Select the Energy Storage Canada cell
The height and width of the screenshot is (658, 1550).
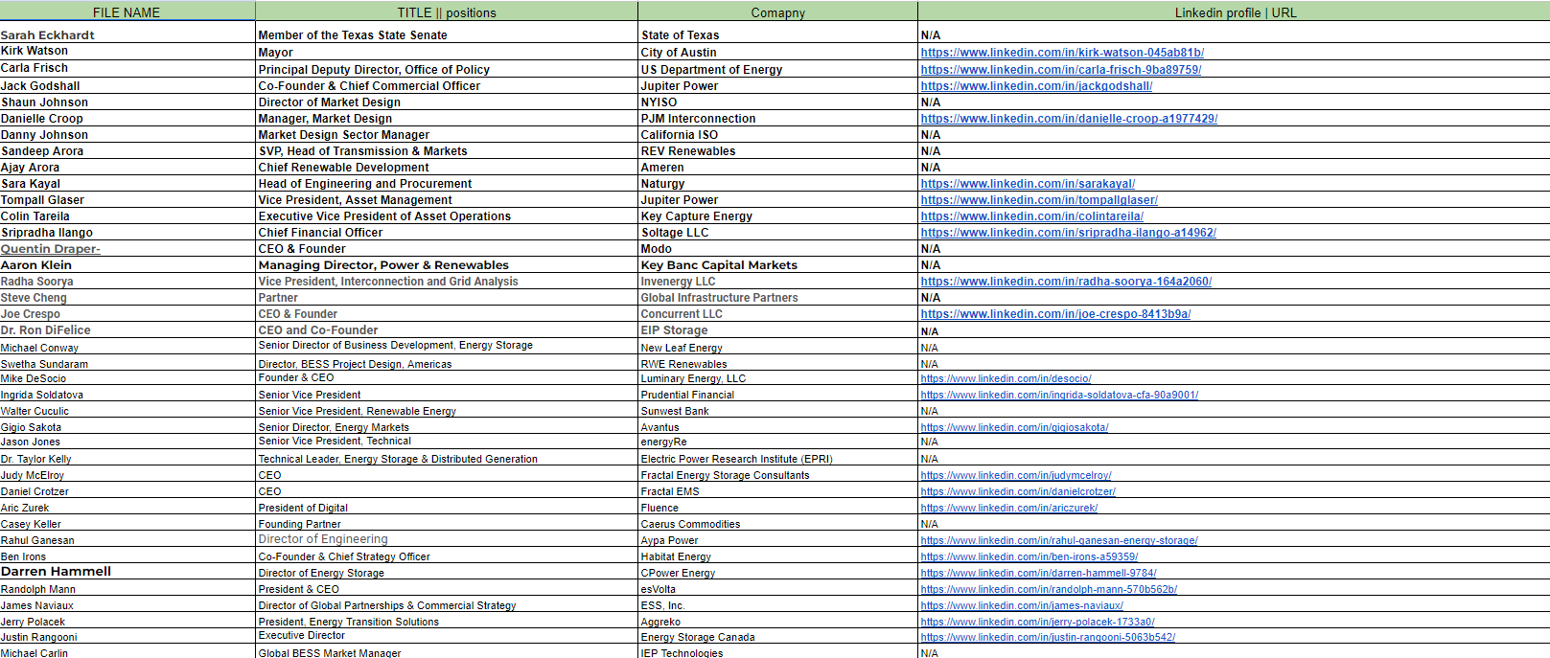[777, 637]
